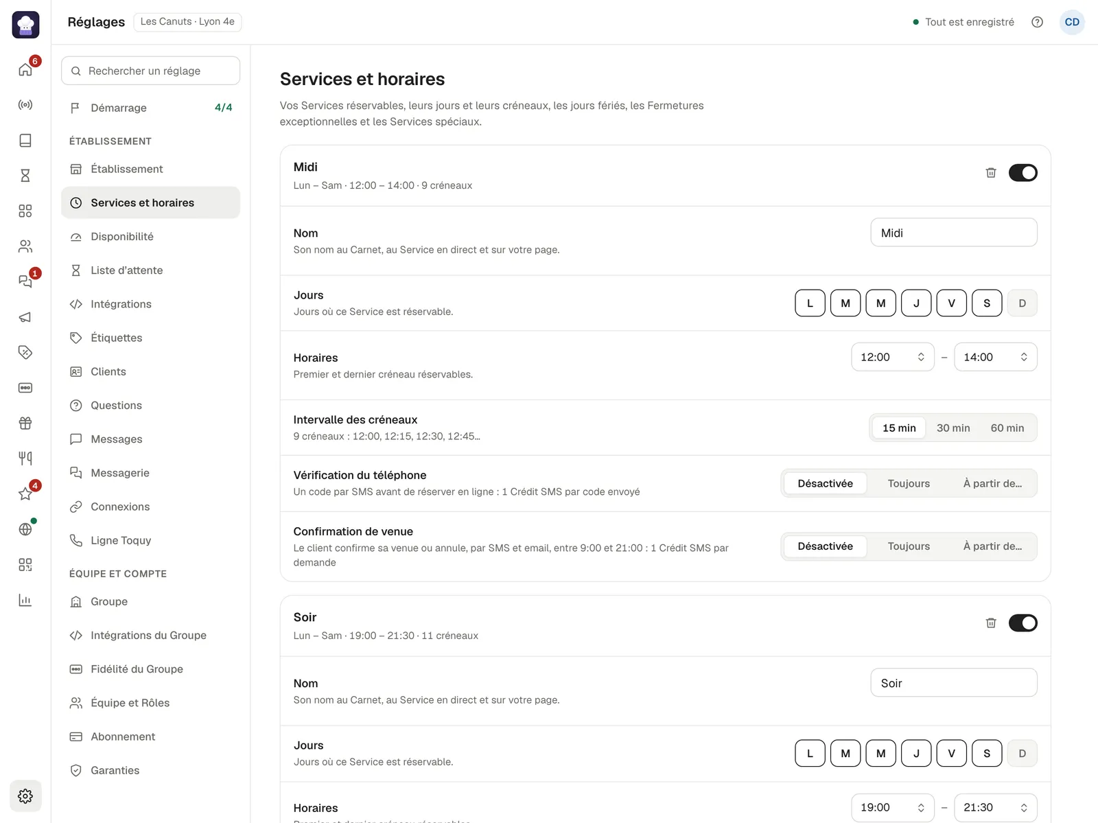Open the chat icon with badge 1
This screenshot has height=823, width=1098.
(x=25, y=281)
